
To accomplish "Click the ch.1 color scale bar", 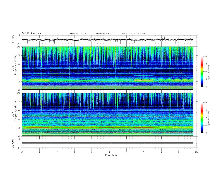I will click(x=202, y=72).
